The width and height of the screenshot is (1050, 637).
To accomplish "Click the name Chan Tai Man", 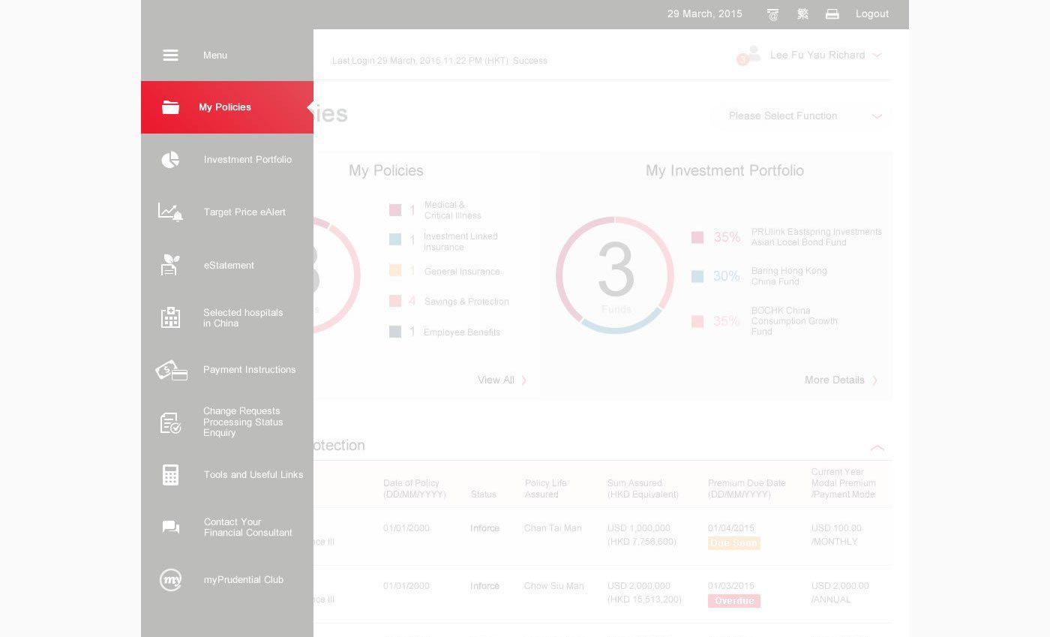I will click(x=553, y=528).
